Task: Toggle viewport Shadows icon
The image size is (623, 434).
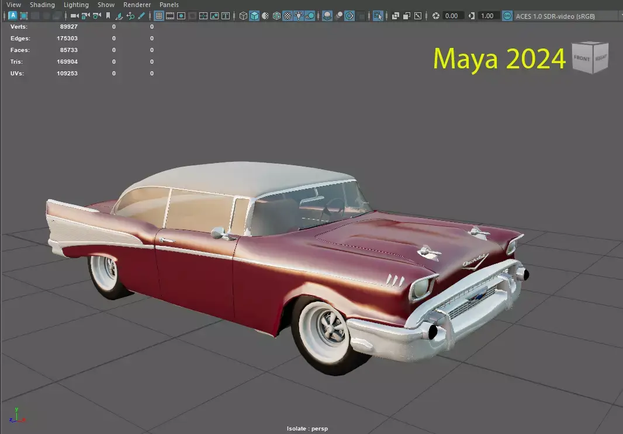Action: point(310,16)
